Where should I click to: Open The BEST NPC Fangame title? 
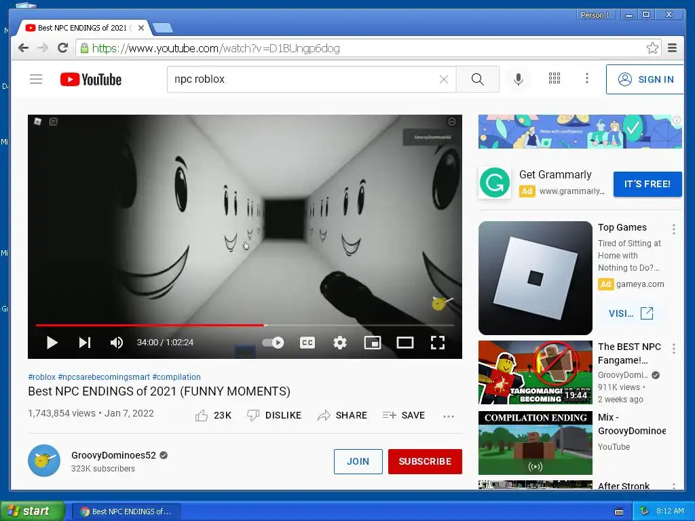[x=629, y=353]
